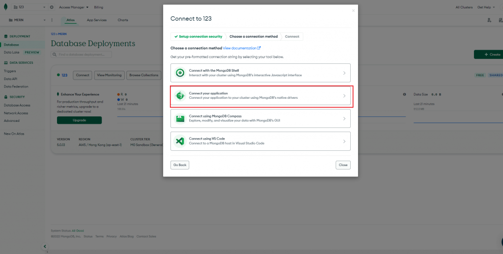Click the 123 cluster name link

click(64, 75)
